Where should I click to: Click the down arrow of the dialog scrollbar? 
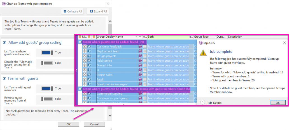110,115
